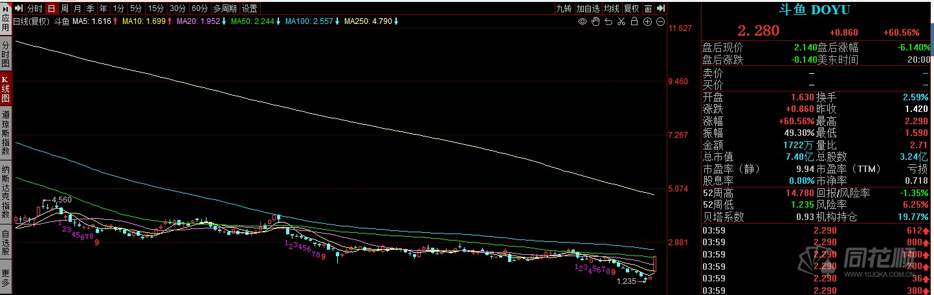Open the 多周期 multi-period view
Viewport: 934px width, 295px height.
point(225,8)
